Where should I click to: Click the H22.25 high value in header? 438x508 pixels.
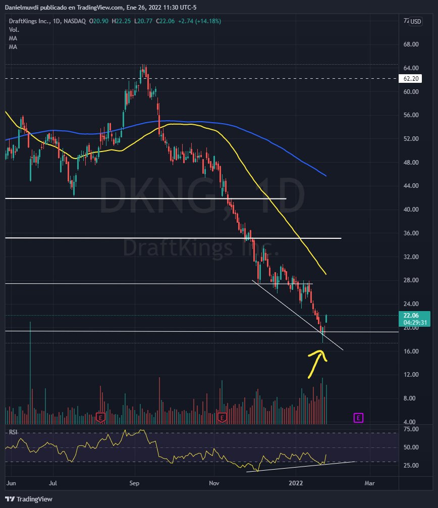point(121,21)
